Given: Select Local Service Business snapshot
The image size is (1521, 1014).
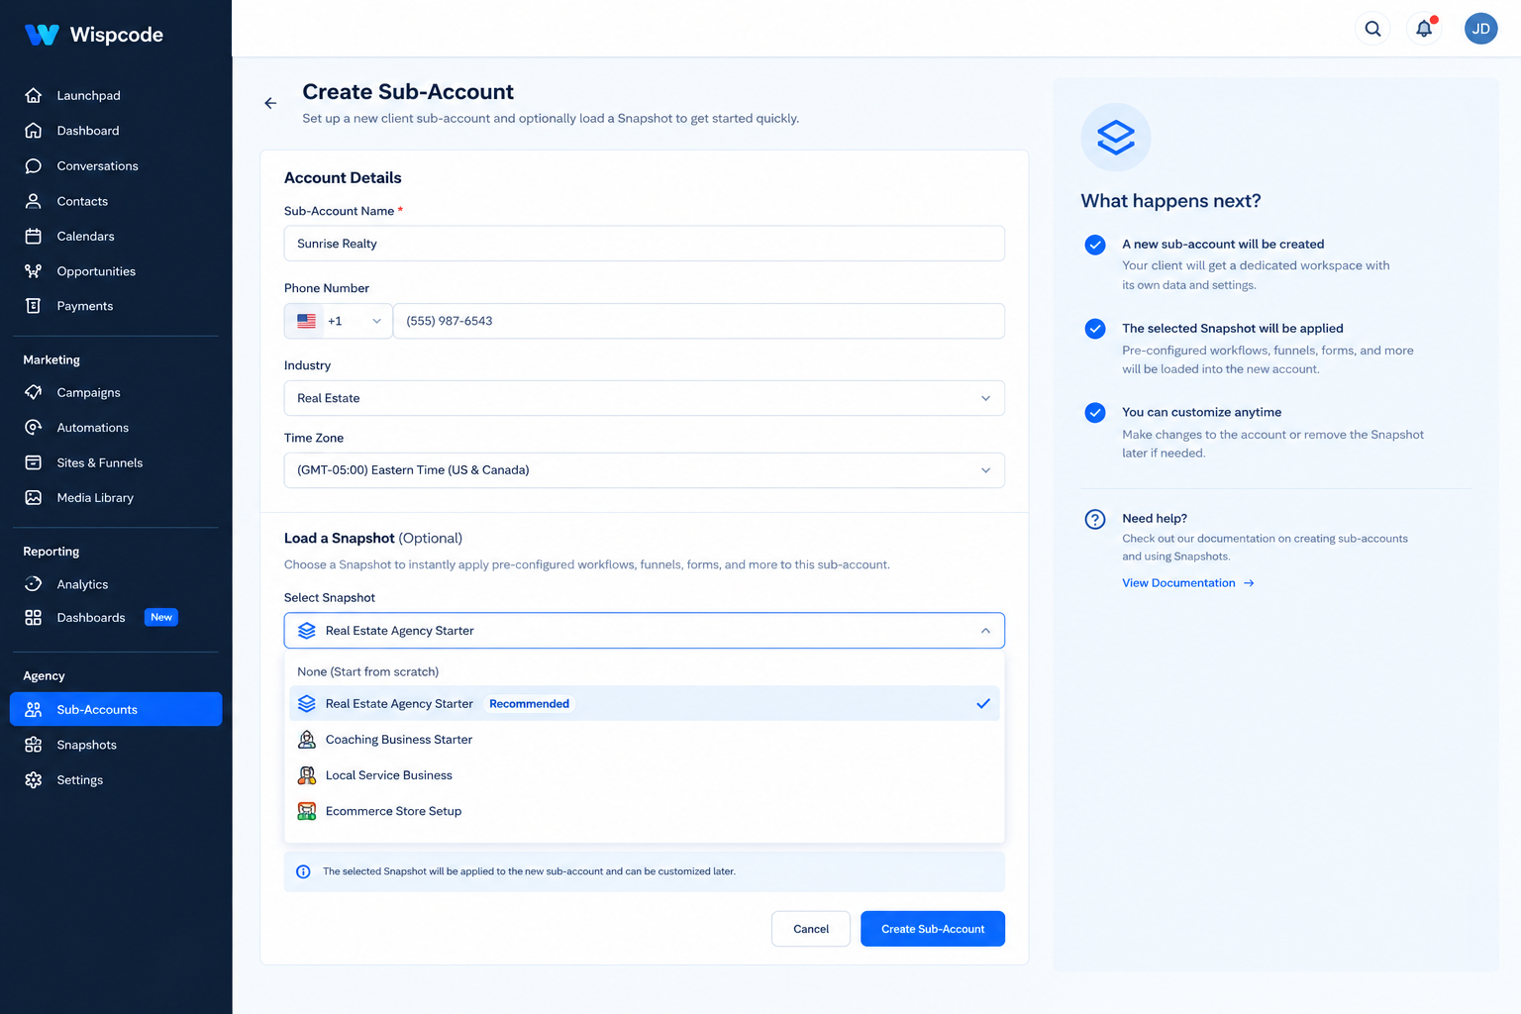Looking at the screenshot, I should coord(645,775).
